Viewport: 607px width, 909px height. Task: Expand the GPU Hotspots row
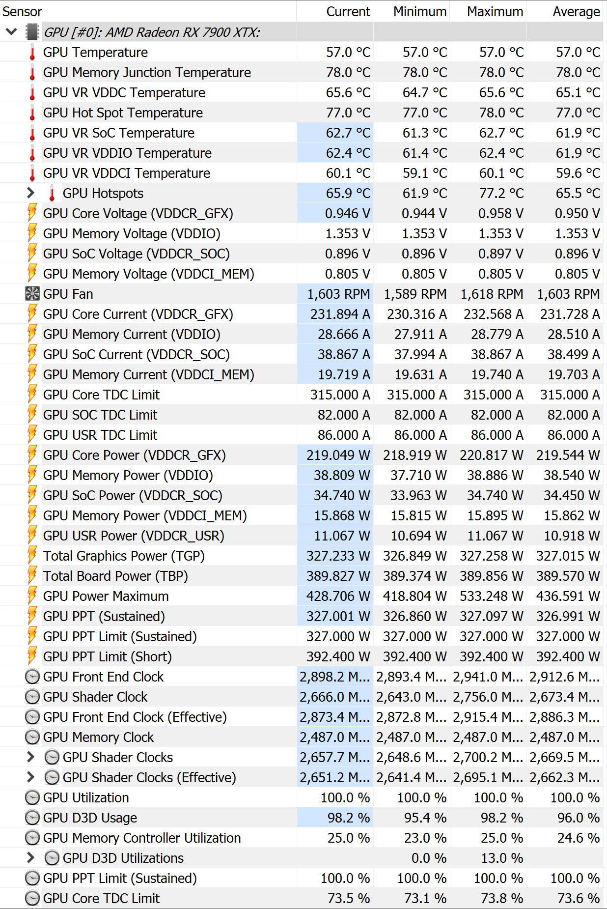click(30, 193)
